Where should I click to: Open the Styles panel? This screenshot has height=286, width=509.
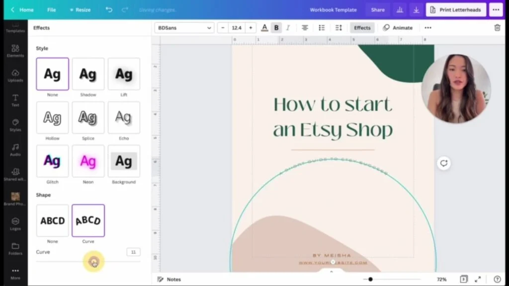[15, 126]
